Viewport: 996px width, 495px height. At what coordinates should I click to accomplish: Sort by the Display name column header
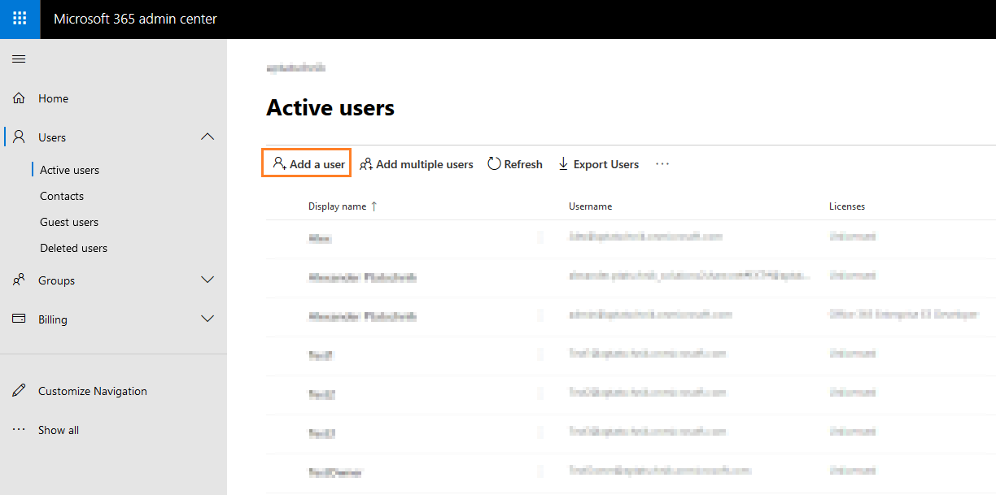coord(337,206)
